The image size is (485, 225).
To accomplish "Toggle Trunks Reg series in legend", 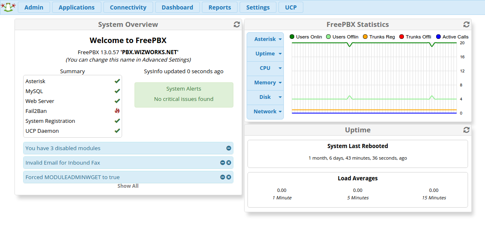I will click(x=379, y=37).
